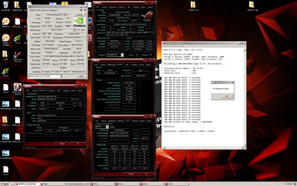Image resolution: width=297 pixels, height=186 pixels.
Task: Click OK in the CPU-Z Mainboard window
Action: pyautogui.click(x=78, y=144)
